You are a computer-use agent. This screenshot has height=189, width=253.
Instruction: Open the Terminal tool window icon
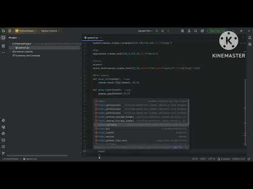tap(3, 140)
